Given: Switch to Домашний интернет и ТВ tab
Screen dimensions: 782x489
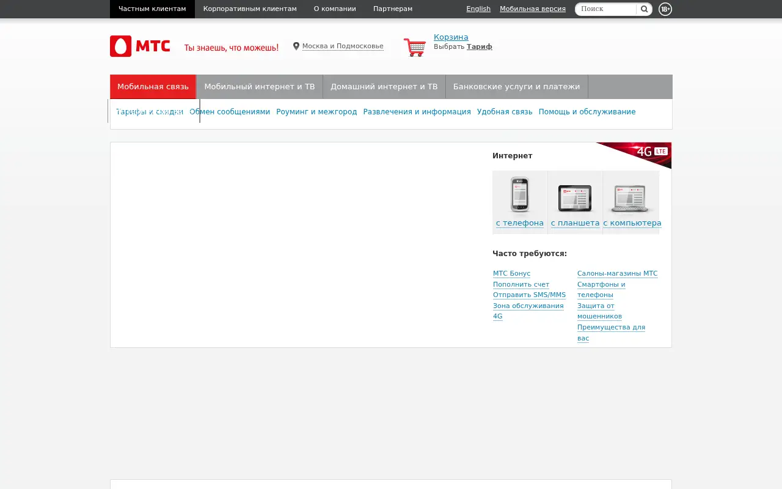Looking at the screenshot, I should coord(384,87).
